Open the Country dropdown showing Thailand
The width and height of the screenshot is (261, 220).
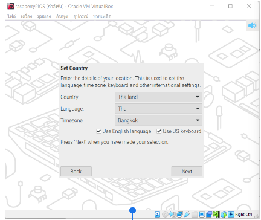[158, 97]
